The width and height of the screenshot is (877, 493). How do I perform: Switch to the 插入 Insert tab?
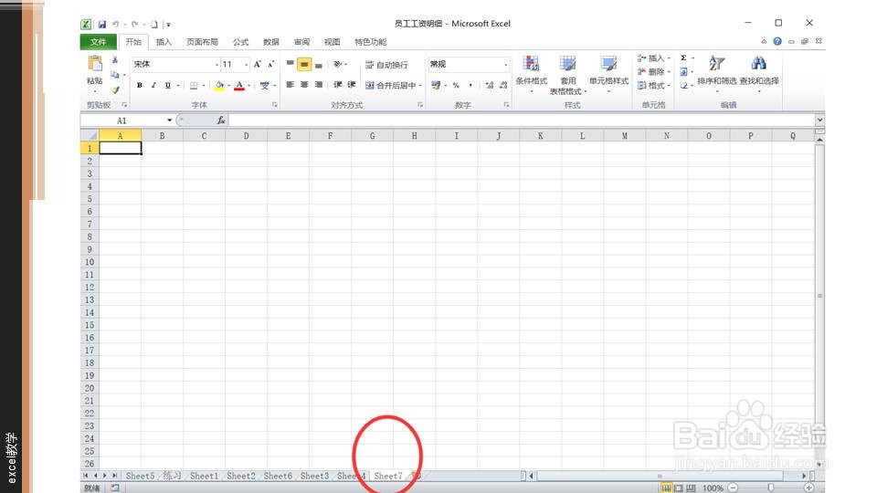click(164, 42)
